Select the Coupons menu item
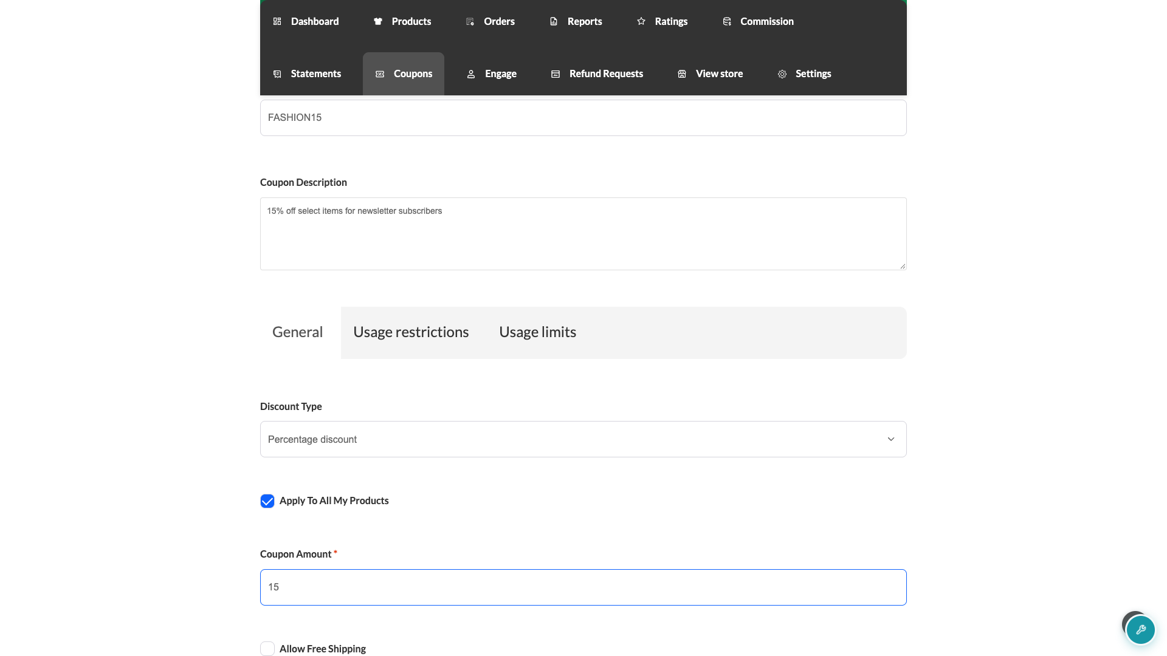Screen dimensions: 1167x656 click(x=404, y=73)
